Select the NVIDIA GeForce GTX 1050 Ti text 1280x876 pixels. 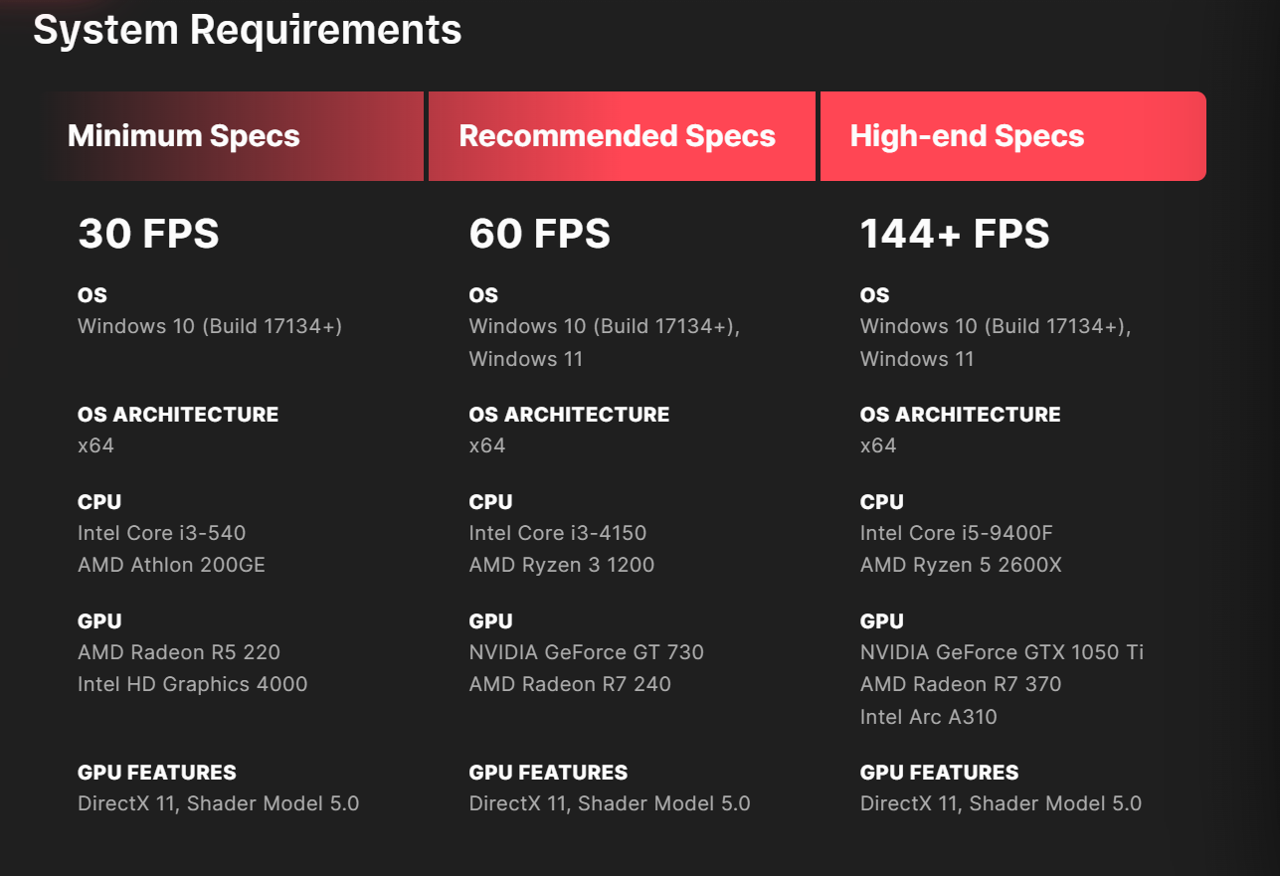[x=1002, y=652]
